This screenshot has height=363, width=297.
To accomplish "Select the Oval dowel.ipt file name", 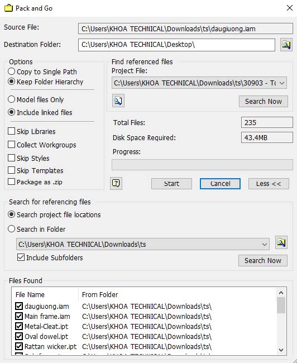I will pos(46,336).
